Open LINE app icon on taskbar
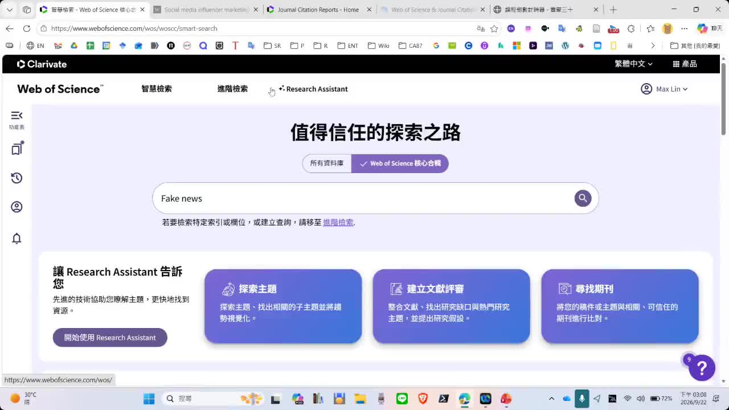729x410 pixels. point(402,399)
